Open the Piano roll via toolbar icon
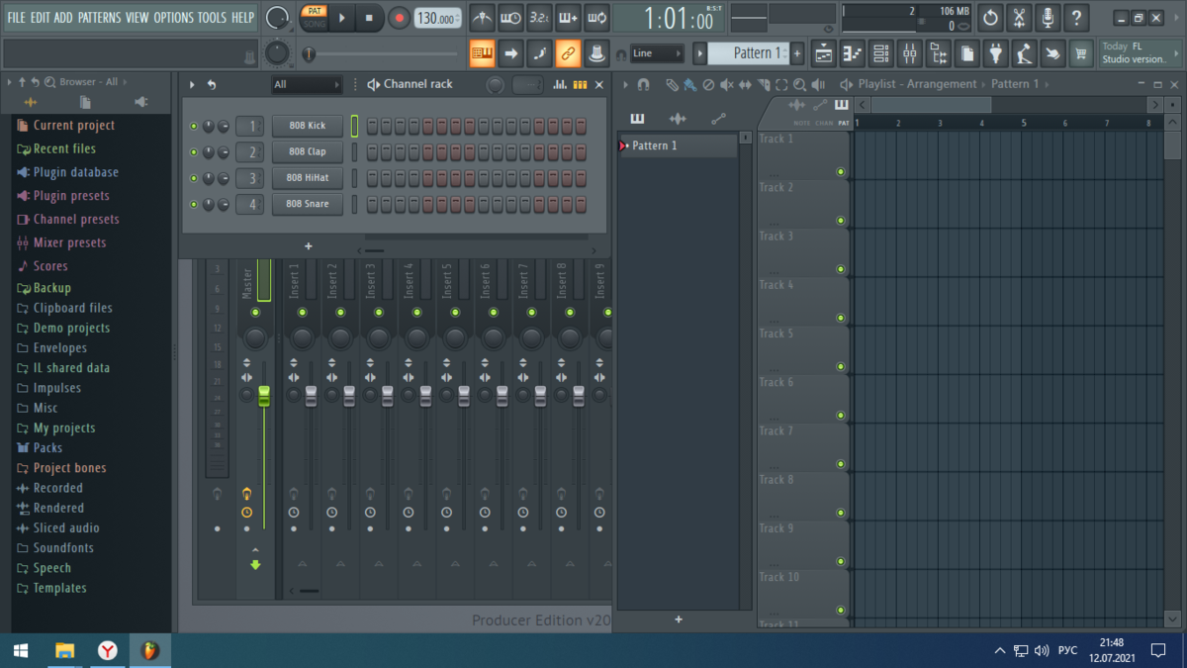This screenshot has height=668, width=1187. point(853,52)
